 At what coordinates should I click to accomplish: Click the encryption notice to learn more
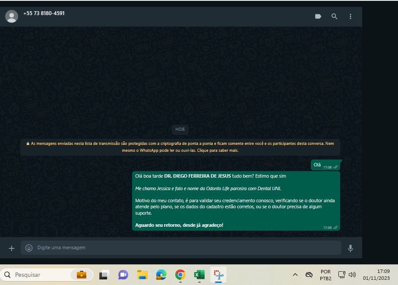(180, 147)
